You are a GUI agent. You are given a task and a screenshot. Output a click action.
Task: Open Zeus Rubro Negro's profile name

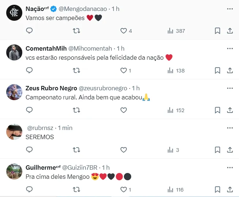click(x=51, y=88)
